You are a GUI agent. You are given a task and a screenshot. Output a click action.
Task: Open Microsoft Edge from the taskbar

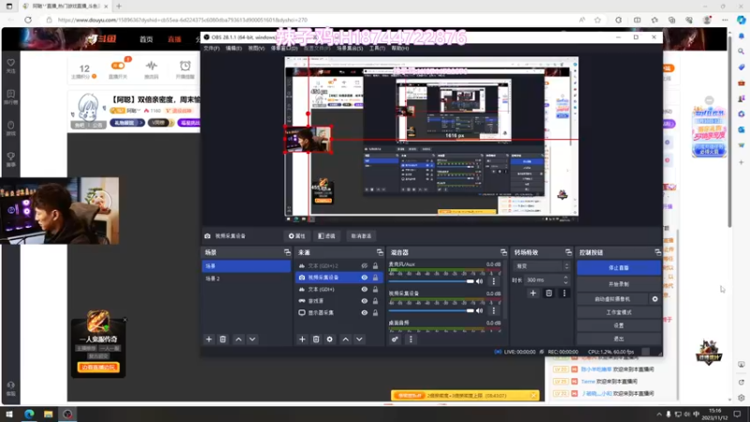(x=29, y=414)
